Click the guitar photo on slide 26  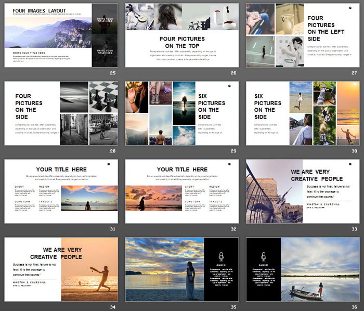click(138, 17)
